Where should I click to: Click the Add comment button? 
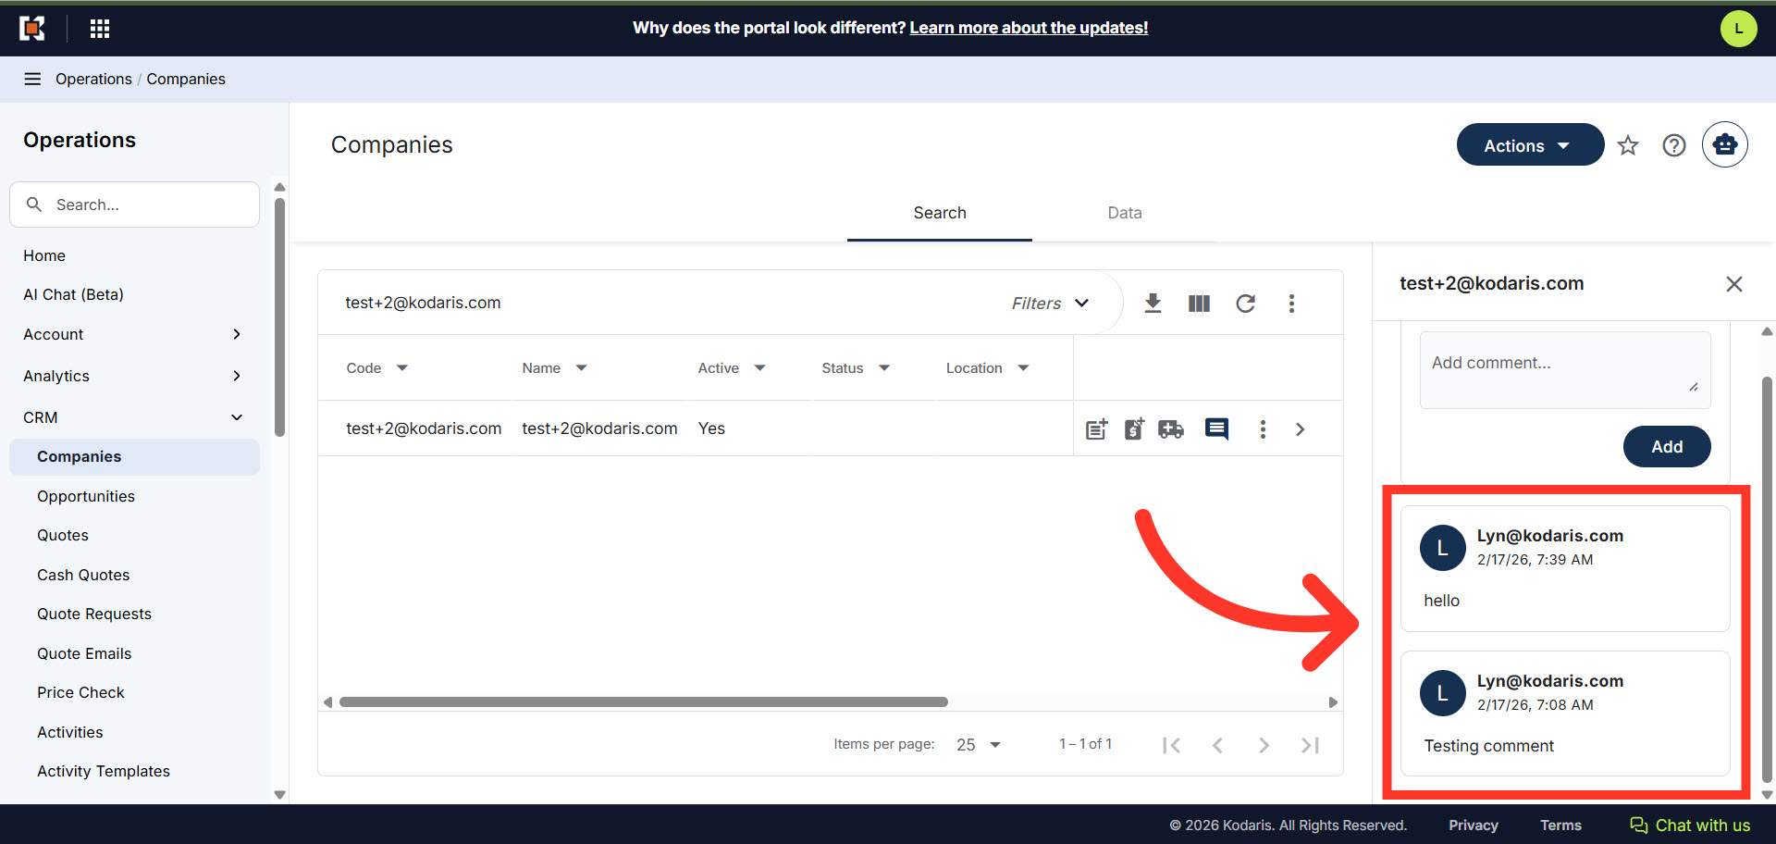coord(1667,446)
